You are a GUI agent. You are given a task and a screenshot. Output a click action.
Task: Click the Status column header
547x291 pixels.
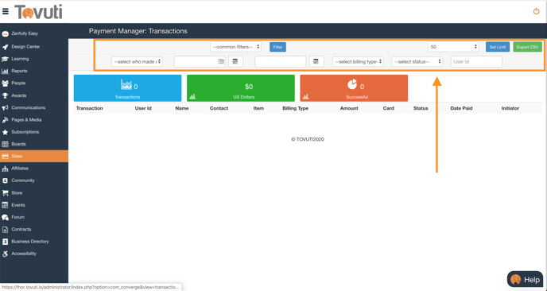421,108
